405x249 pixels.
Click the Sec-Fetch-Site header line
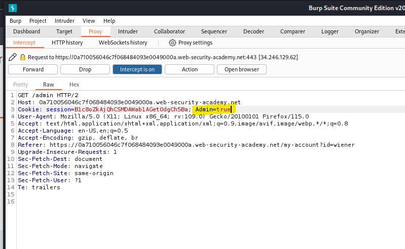65,173
